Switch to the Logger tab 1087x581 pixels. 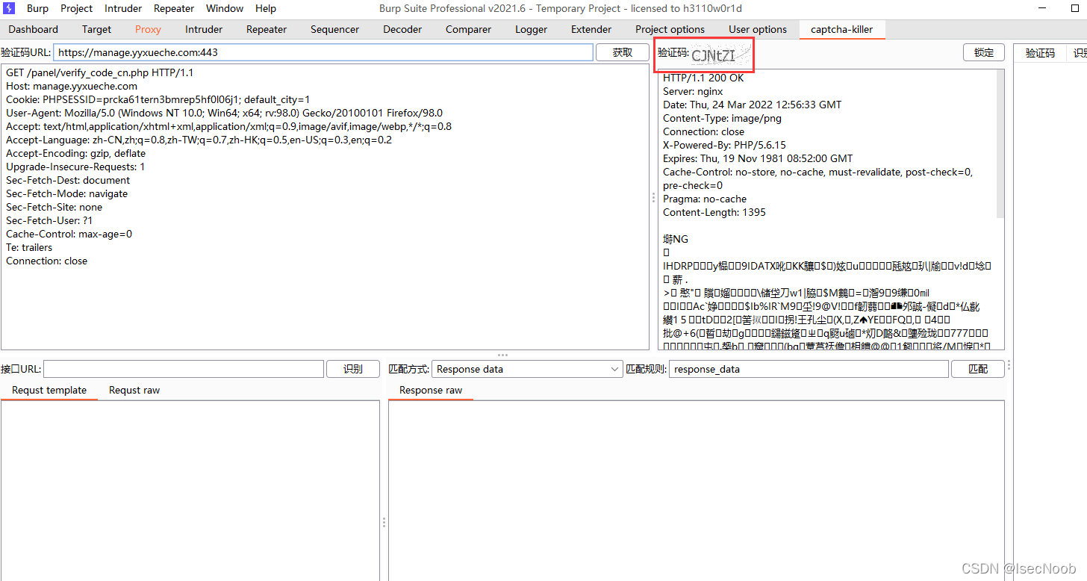pyautogui.click(x=532, y=29)
